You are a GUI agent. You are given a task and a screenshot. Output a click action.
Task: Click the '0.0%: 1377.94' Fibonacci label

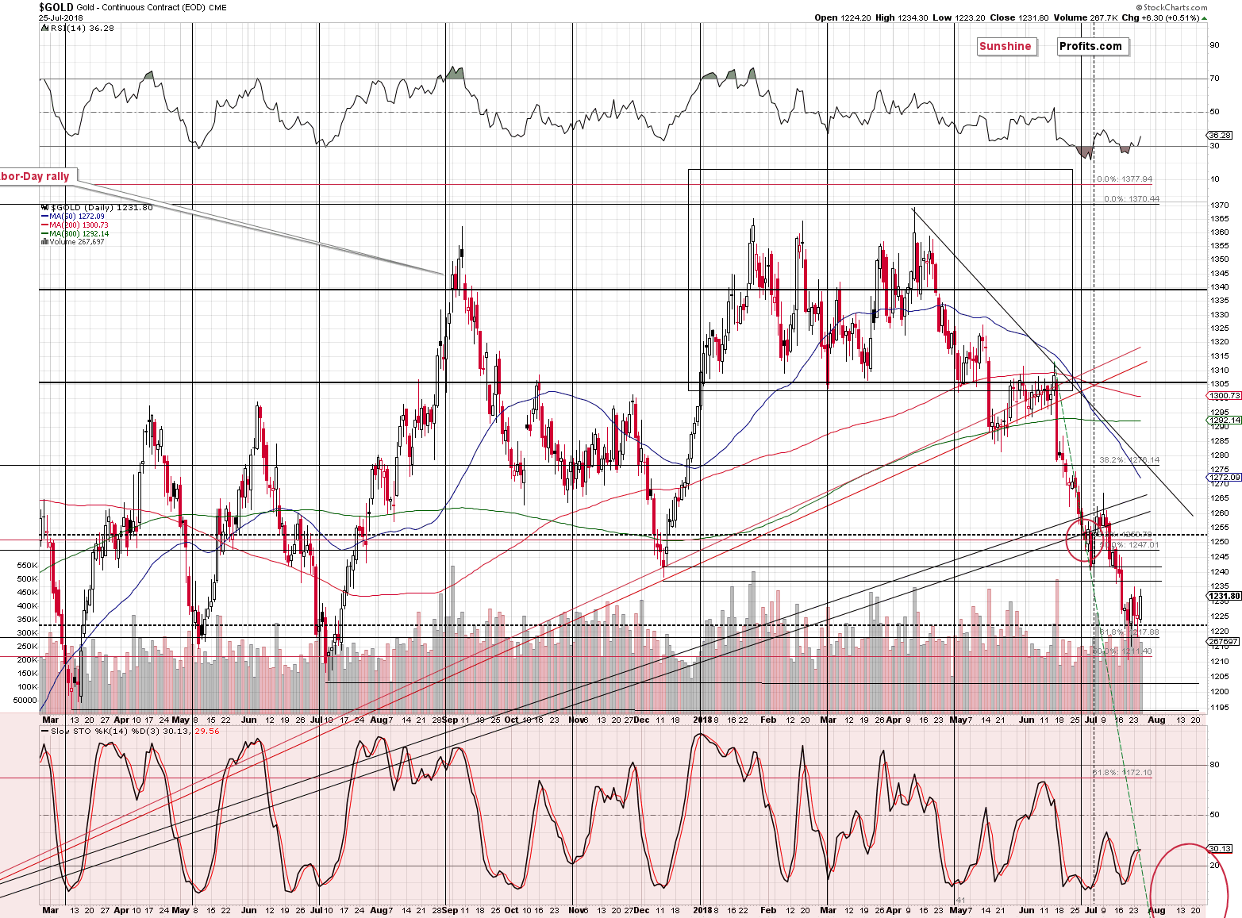(x=1125, y=179)
